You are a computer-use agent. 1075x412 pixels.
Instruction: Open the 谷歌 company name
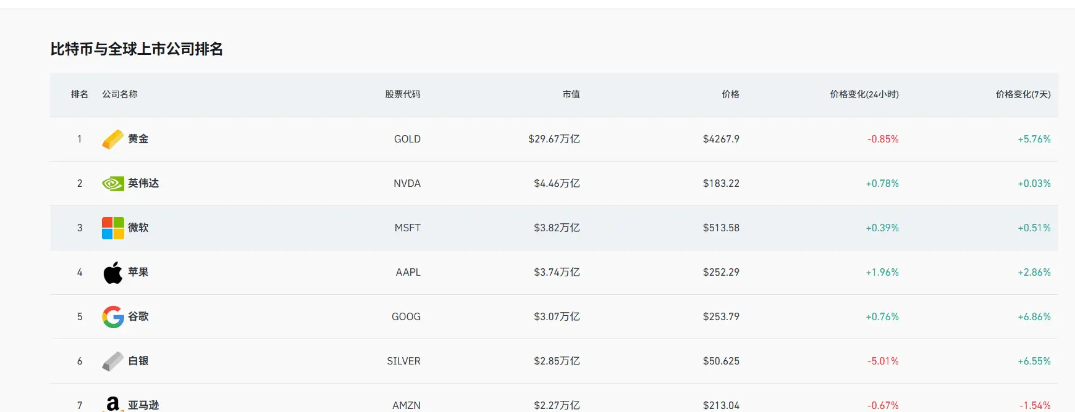pos(138,317)
